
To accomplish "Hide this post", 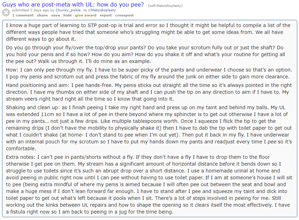I will (x=67, y=15).
